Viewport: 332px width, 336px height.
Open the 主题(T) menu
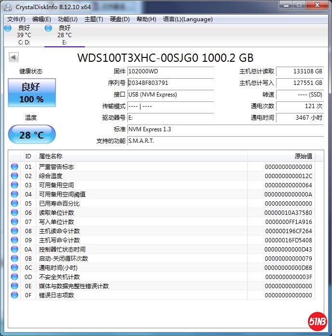94,19
